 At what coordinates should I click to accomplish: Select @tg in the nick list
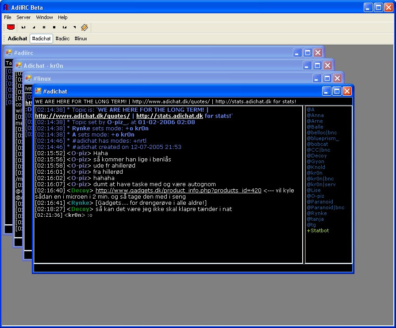click(311, 225)
